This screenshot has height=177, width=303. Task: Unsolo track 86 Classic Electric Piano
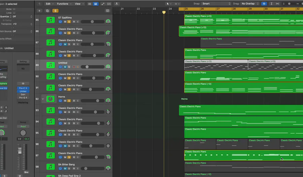69,33
